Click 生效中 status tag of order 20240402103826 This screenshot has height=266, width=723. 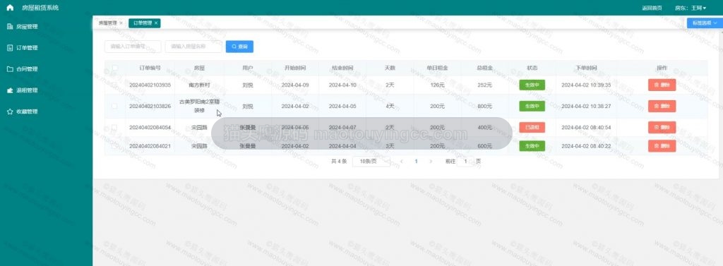(x=532, y=106)
